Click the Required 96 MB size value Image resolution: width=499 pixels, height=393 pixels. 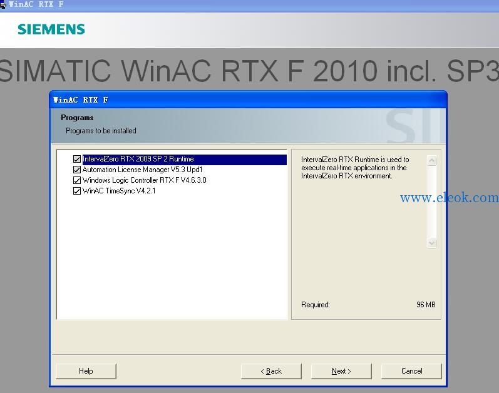(426, 305)
